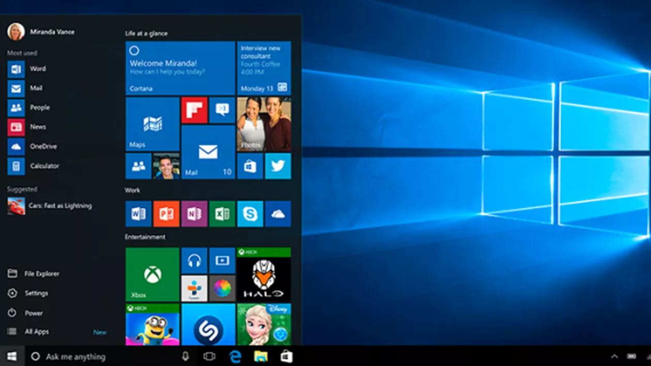Open the Halo game tile
This screenshot has height=366, width=651.
click(x=264, y=275)
